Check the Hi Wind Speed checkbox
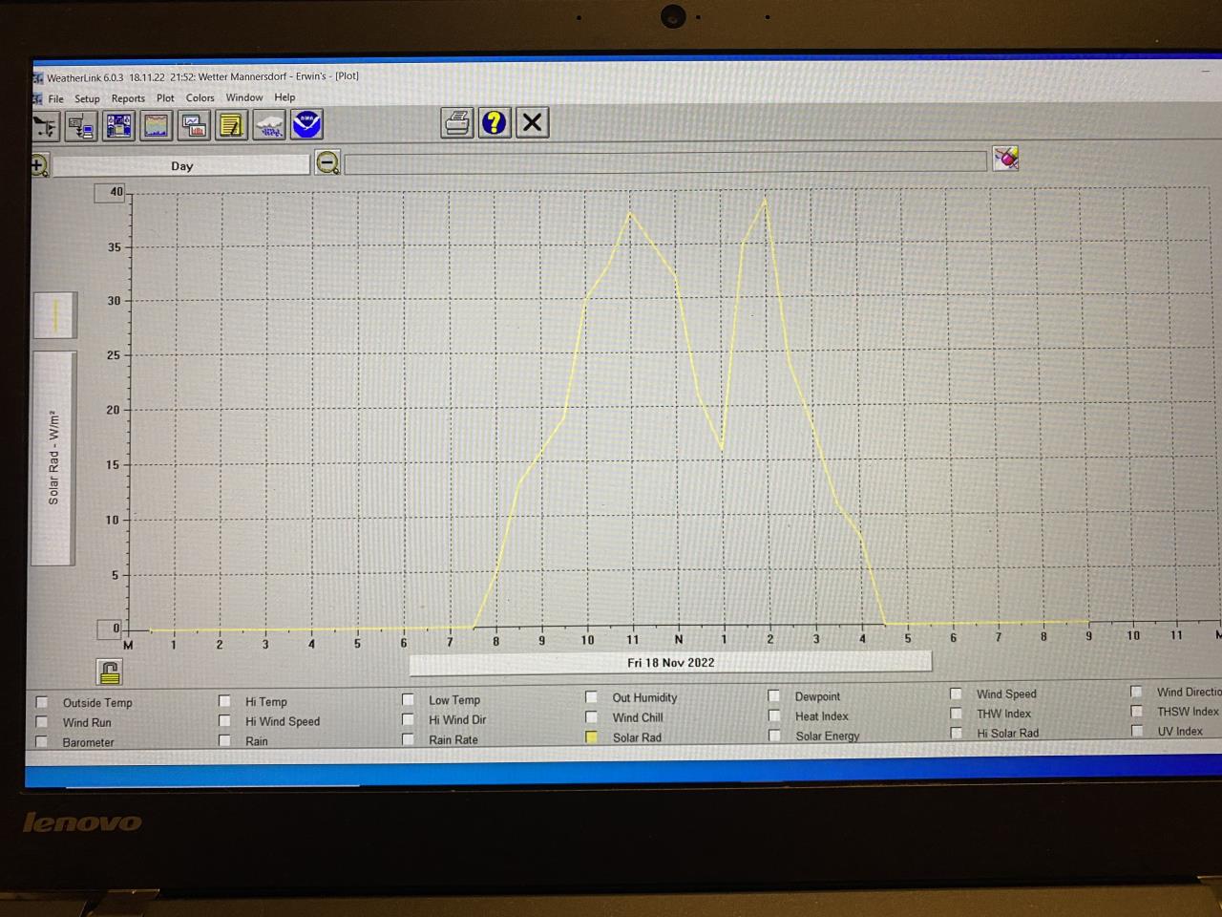 (x=224, y=721)
